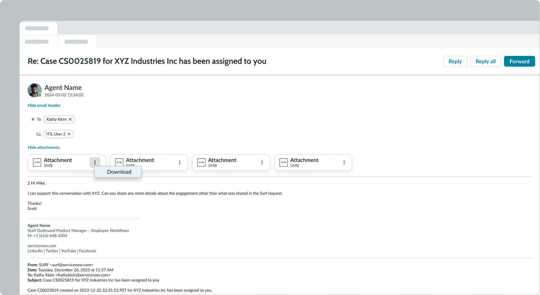Hide the email header section
The image size is (540, 295).
click(x=44, y=105)
